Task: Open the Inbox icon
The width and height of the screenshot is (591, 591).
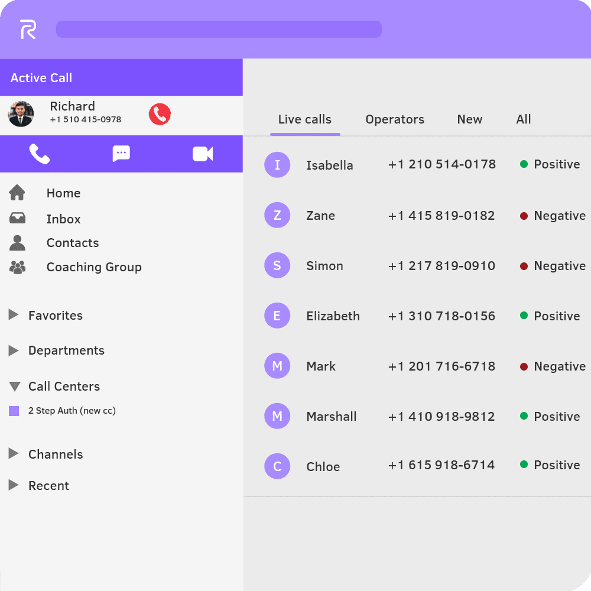Action: [17, 217]
